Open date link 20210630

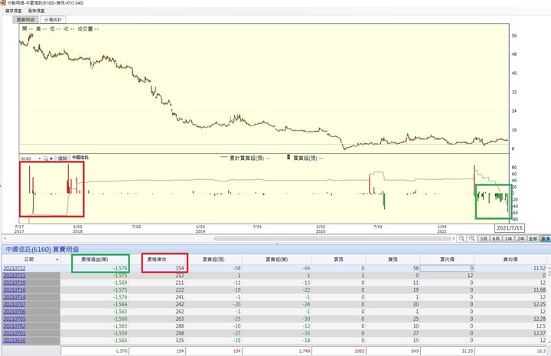[15, 341]
